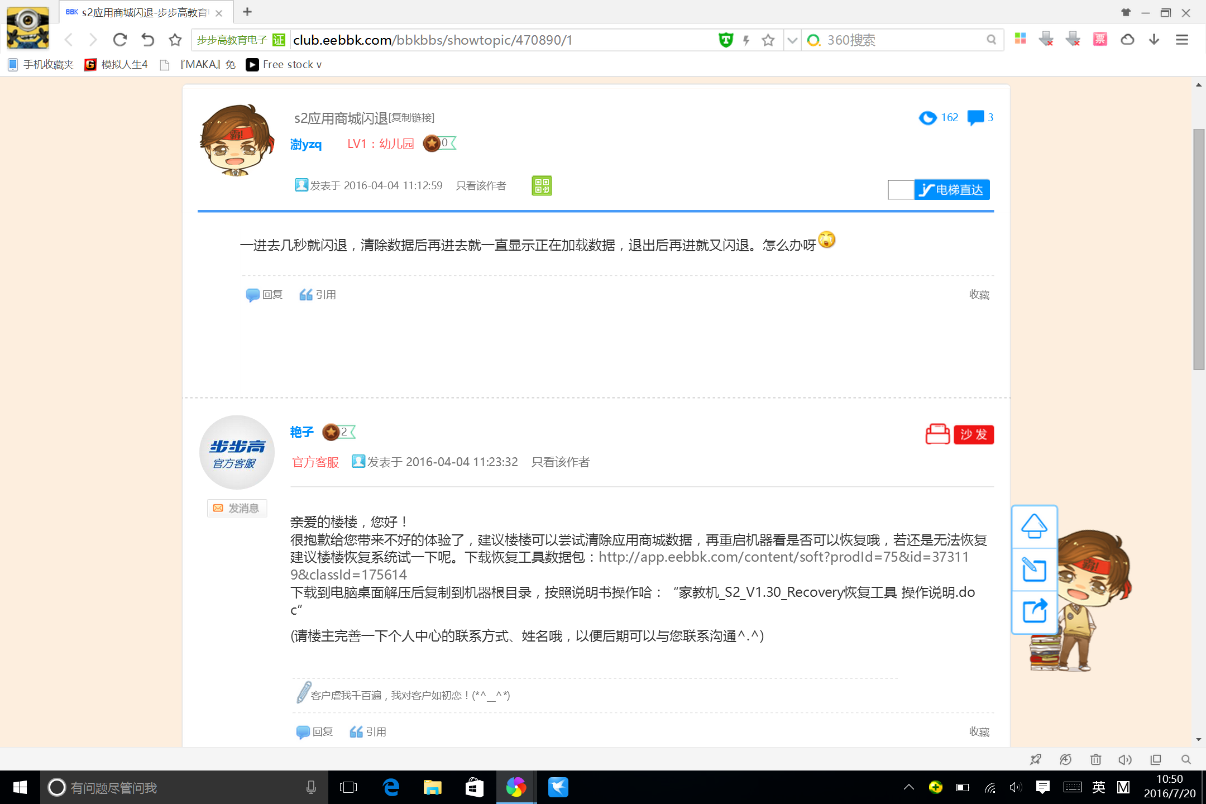This screenshot has width=1206, height=804.
Task: Expand the 360 search engine selector
Action: pos(814,40)
